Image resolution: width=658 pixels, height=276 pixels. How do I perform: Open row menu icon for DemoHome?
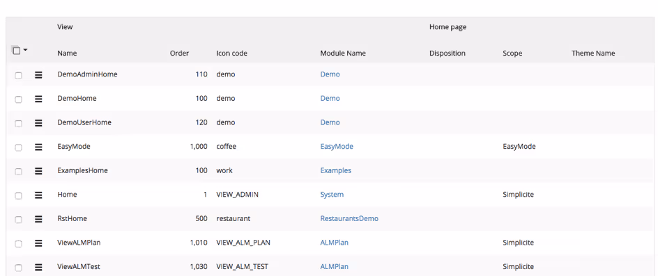coord(38,99)
